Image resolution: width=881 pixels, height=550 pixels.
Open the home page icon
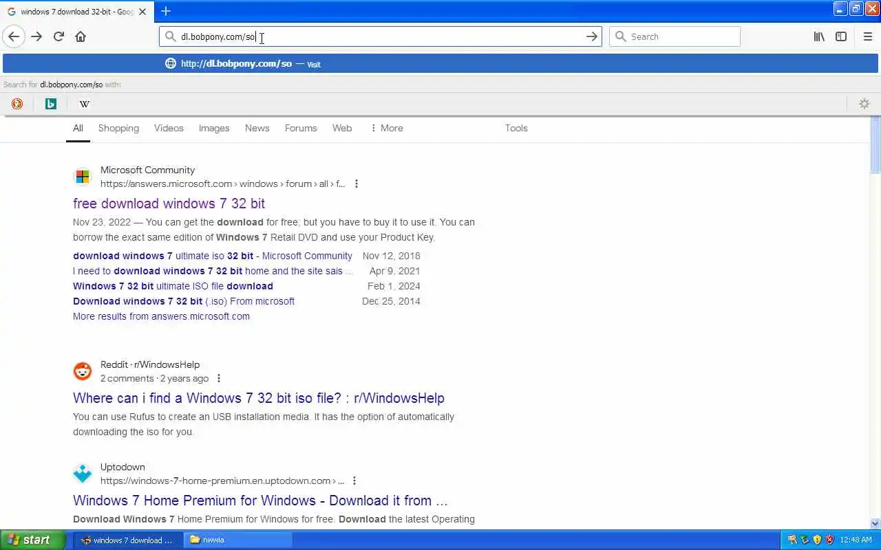[x=81, y=36]
